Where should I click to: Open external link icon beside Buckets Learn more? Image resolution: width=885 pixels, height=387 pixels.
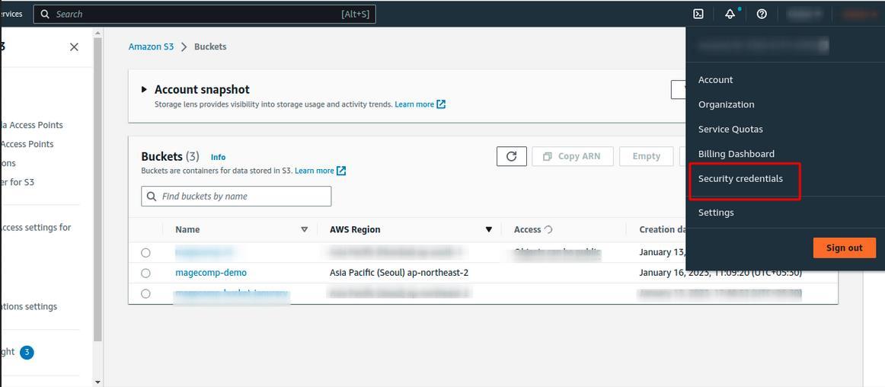(341, 171)
